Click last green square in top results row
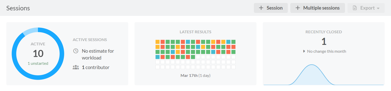 233,42
